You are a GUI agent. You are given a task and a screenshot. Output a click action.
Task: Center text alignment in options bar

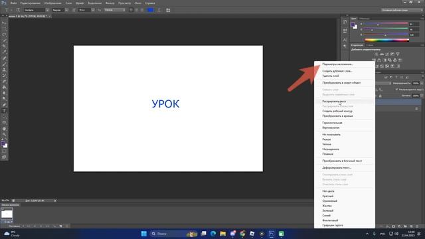pos(136,10)
